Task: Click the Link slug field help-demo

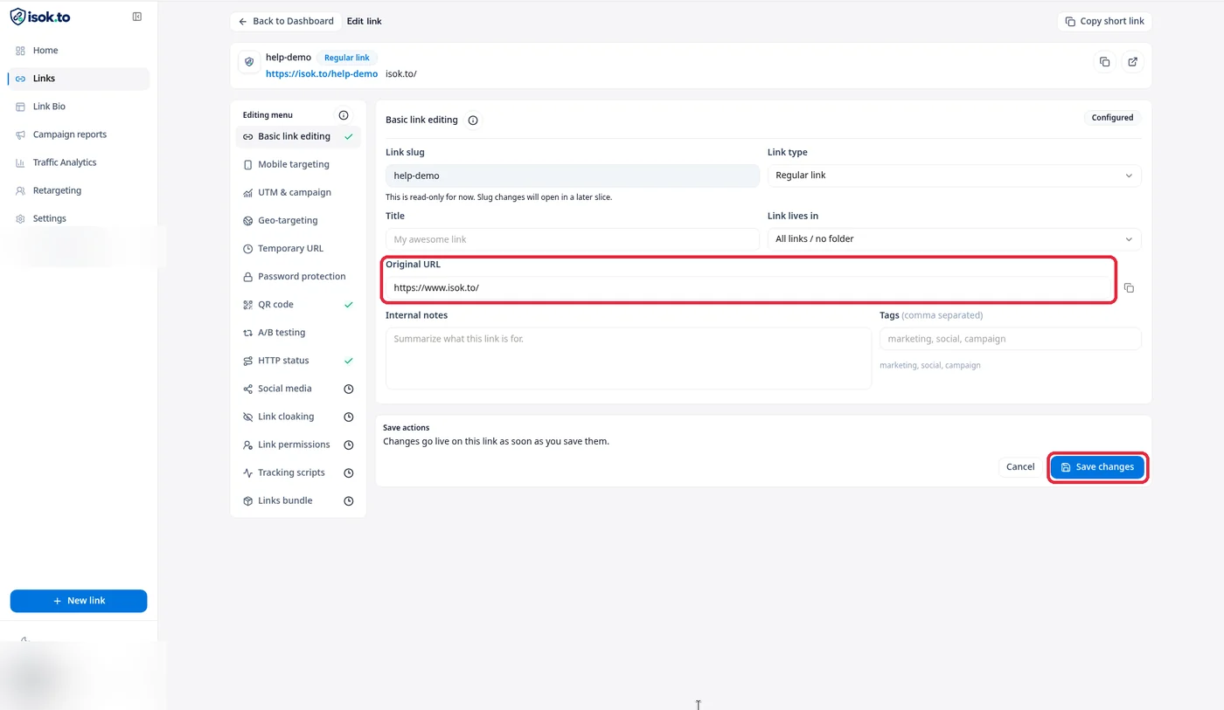Action: 573,176
